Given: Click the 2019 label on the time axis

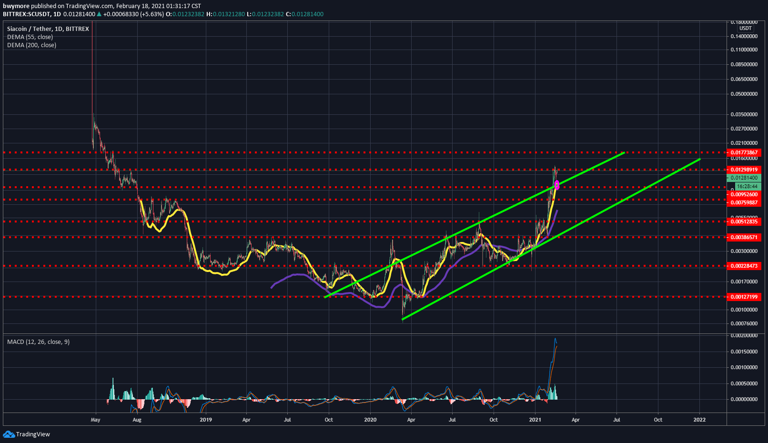Looking at the screenshot, I should pyautogui.click(x=206, y=420).
